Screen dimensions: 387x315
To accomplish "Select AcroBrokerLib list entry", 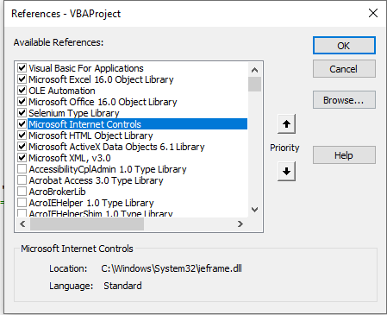I will 57,192.
